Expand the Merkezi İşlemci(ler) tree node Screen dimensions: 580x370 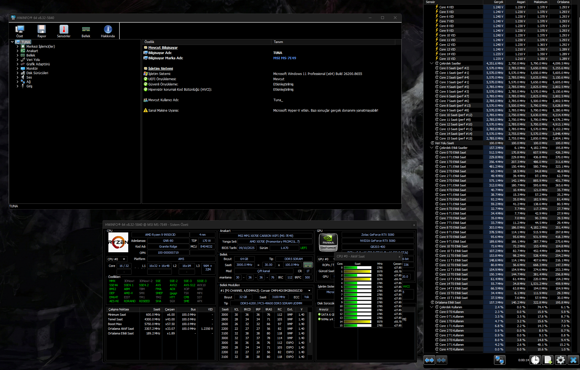[17, 47]
